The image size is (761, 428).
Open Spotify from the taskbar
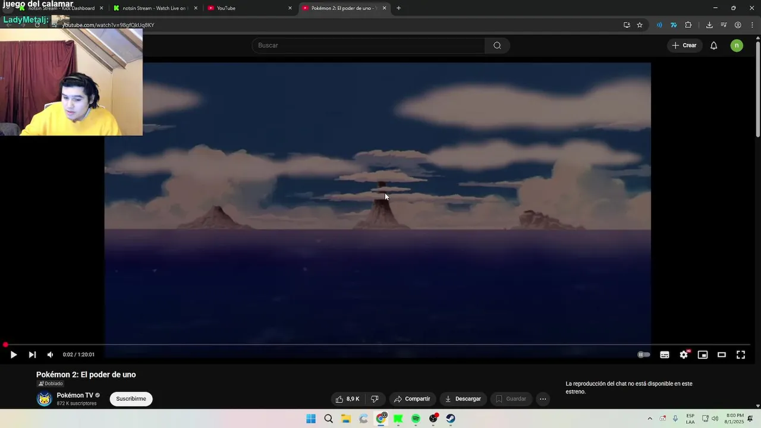pos(416,418)
